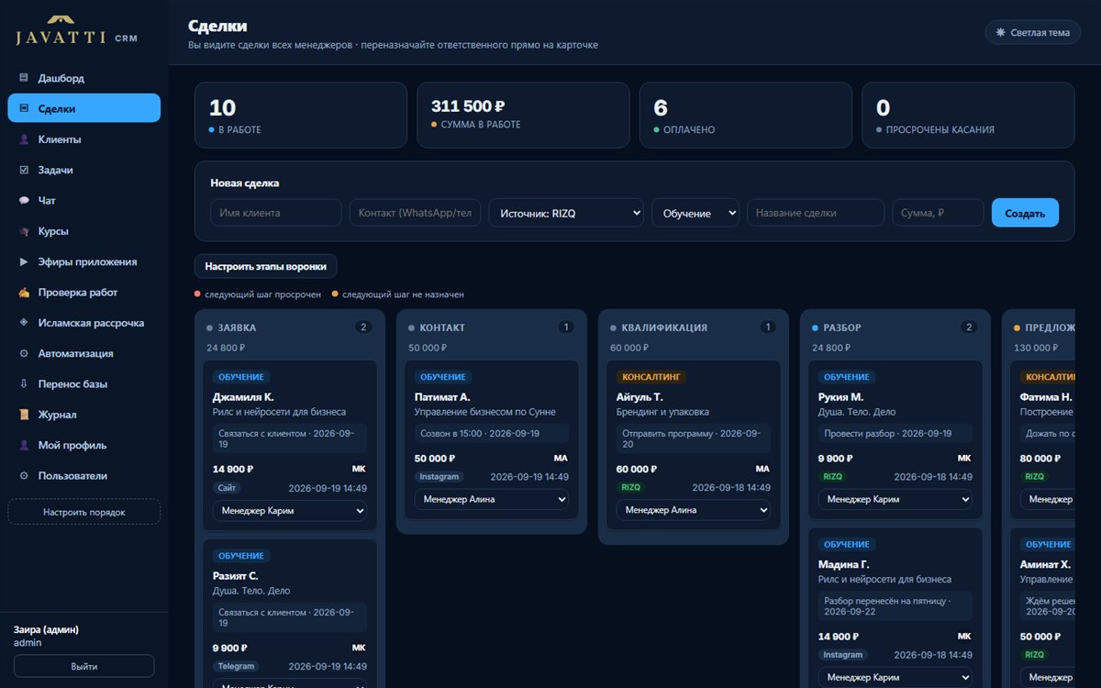Click the Название сделки field

pos(816,213)
